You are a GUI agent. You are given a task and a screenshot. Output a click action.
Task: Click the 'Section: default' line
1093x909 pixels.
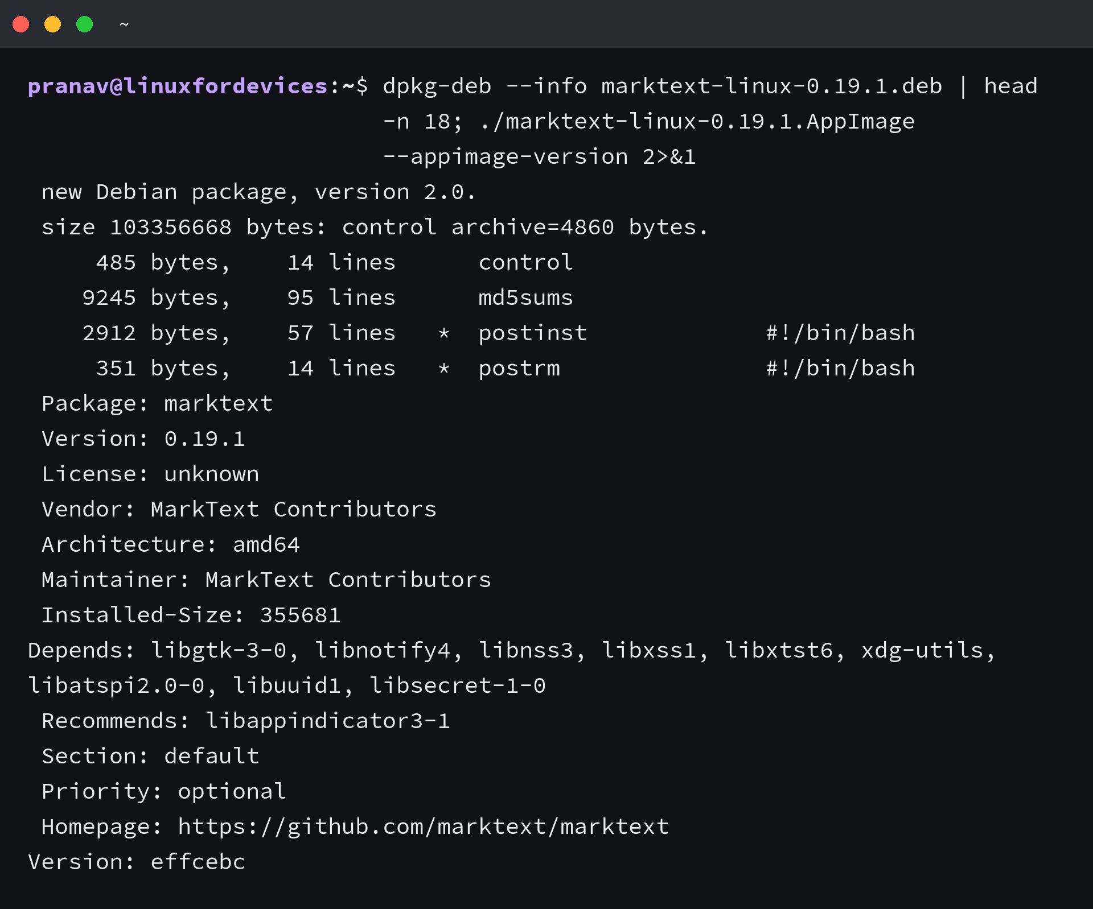coord(150,757)
